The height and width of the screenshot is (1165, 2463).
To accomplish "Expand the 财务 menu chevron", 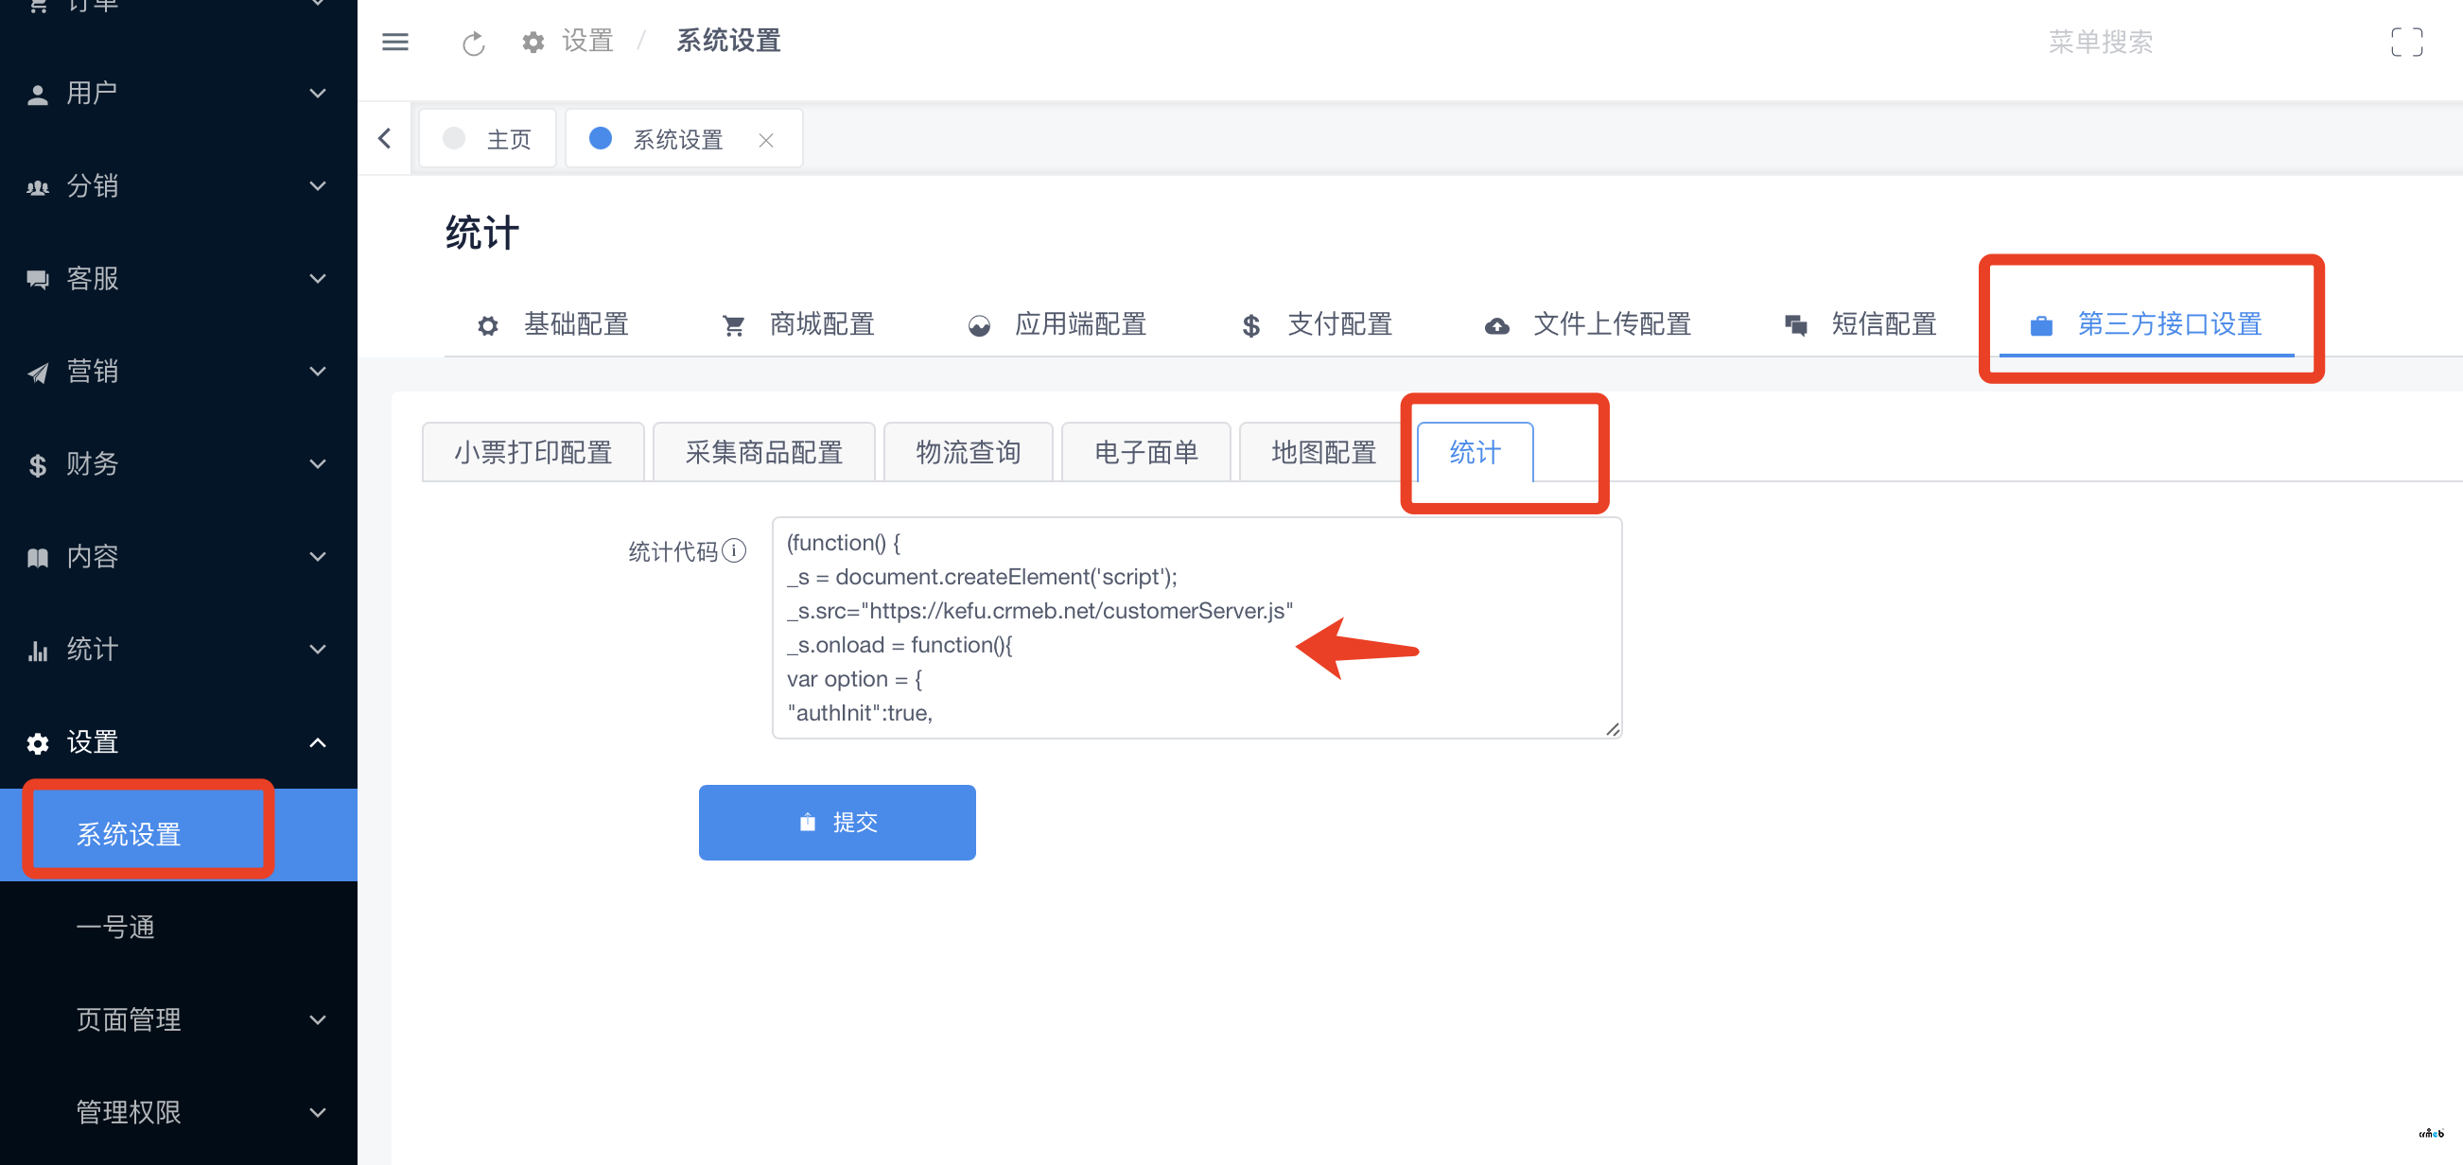I will click(318, 464).
